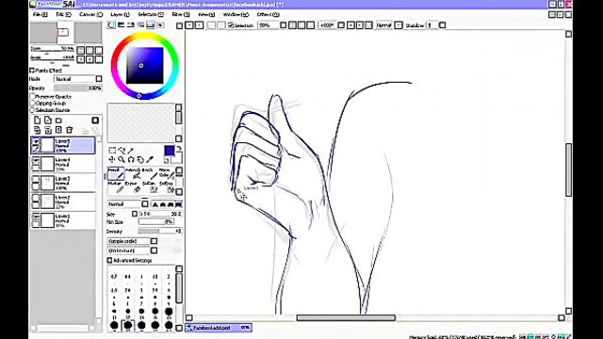
Task: Show the color wheel panel
Action: (111, 25)
